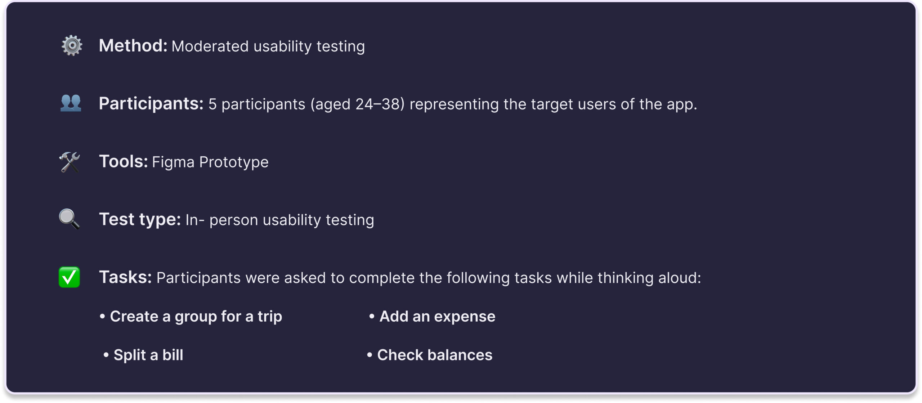Image resolution: width=922 pixels, height=403 pixels.
Task: Select 'Moderated usability testing' text
Action: [x=268, y=46]
